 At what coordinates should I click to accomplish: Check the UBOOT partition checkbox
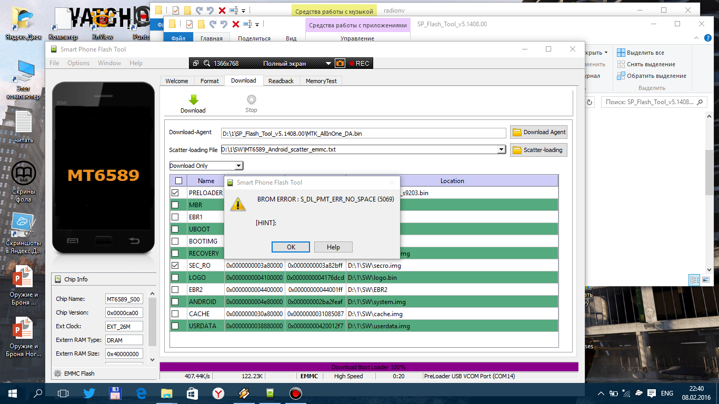[x=175, y=229]
